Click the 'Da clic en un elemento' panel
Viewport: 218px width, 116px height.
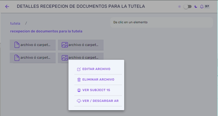pos(161,22)
